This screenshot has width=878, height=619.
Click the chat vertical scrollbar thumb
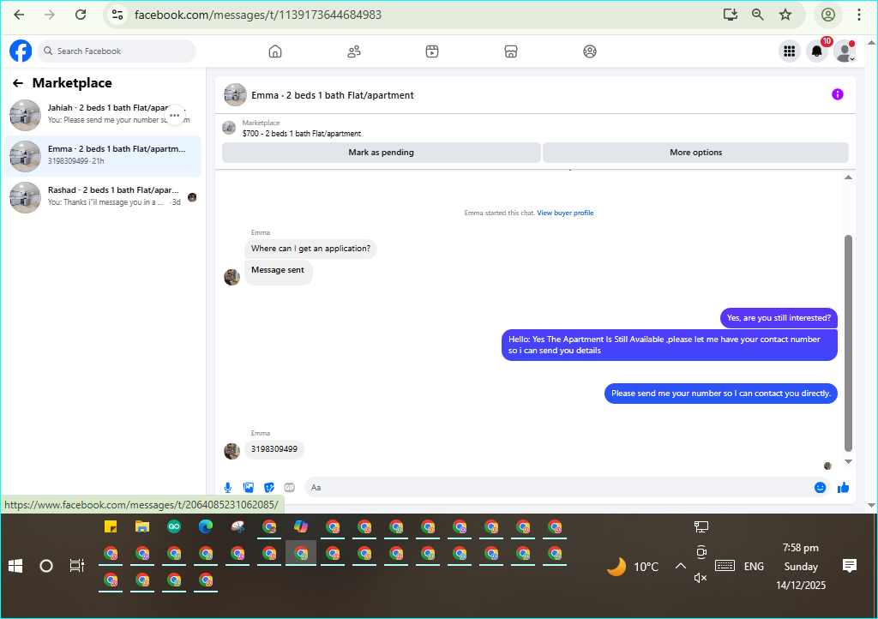(848, 343)
